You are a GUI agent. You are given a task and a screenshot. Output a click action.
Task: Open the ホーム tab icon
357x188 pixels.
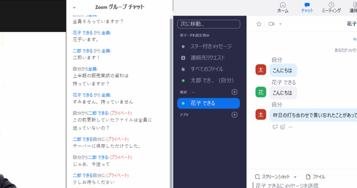(283, 5)
